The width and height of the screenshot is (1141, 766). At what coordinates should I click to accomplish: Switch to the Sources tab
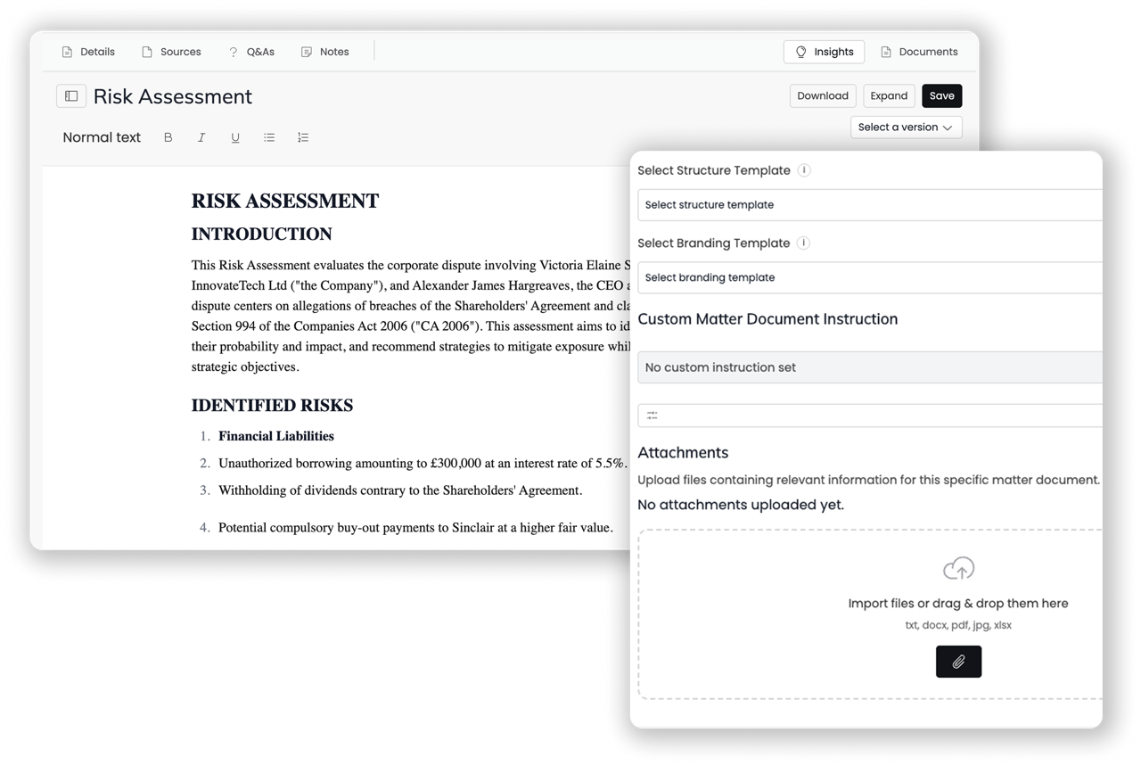click(171, 52)
